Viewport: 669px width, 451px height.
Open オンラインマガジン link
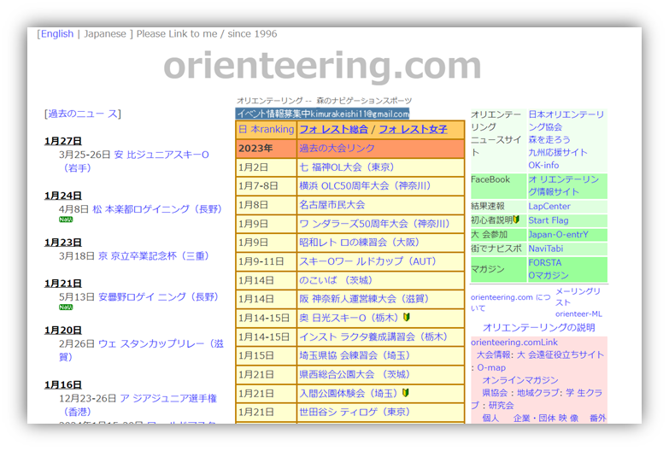point(520,380)
